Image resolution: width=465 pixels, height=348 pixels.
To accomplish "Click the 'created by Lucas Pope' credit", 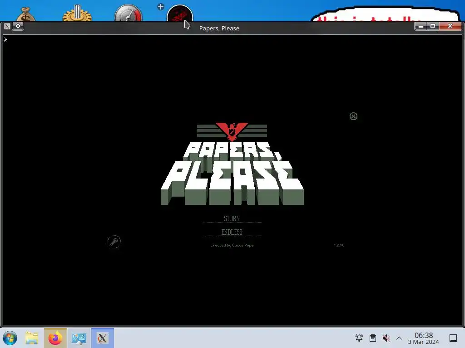I will pos(232,245).
